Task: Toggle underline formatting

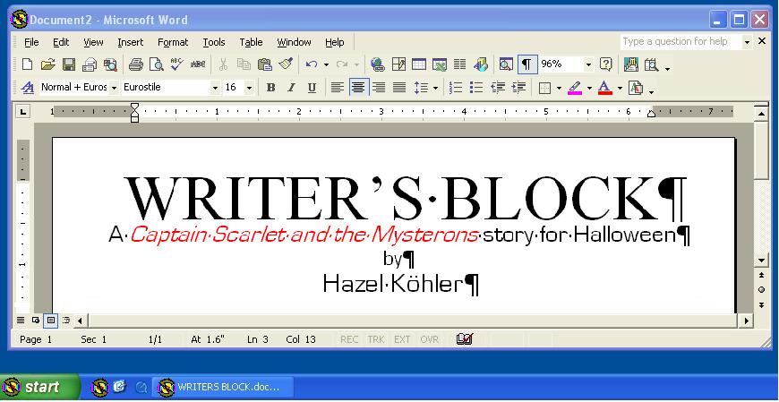Action: [x=312, y=88]
